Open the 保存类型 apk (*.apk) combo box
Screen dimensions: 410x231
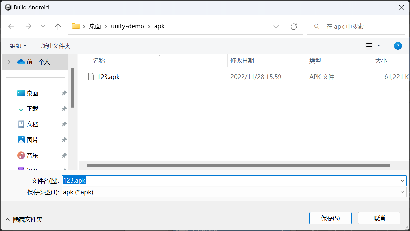(x=234, y=192)
